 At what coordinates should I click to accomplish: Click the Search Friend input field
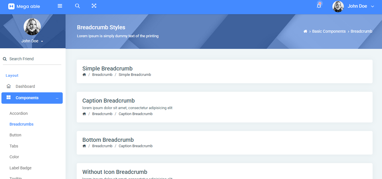[34, 59]
